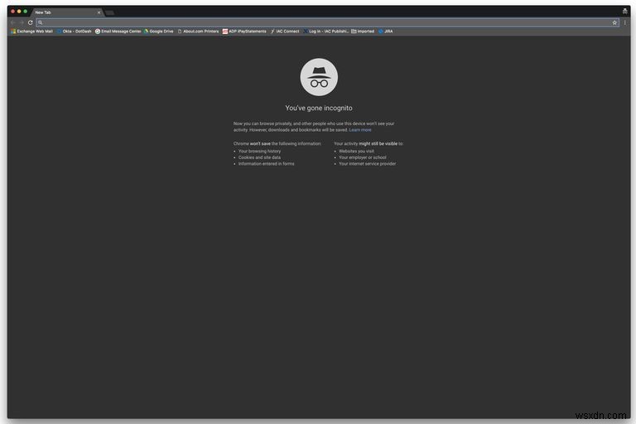
Task: Open the Log in - IAC Publishing bookmark
Action: [x=325, y=31]
